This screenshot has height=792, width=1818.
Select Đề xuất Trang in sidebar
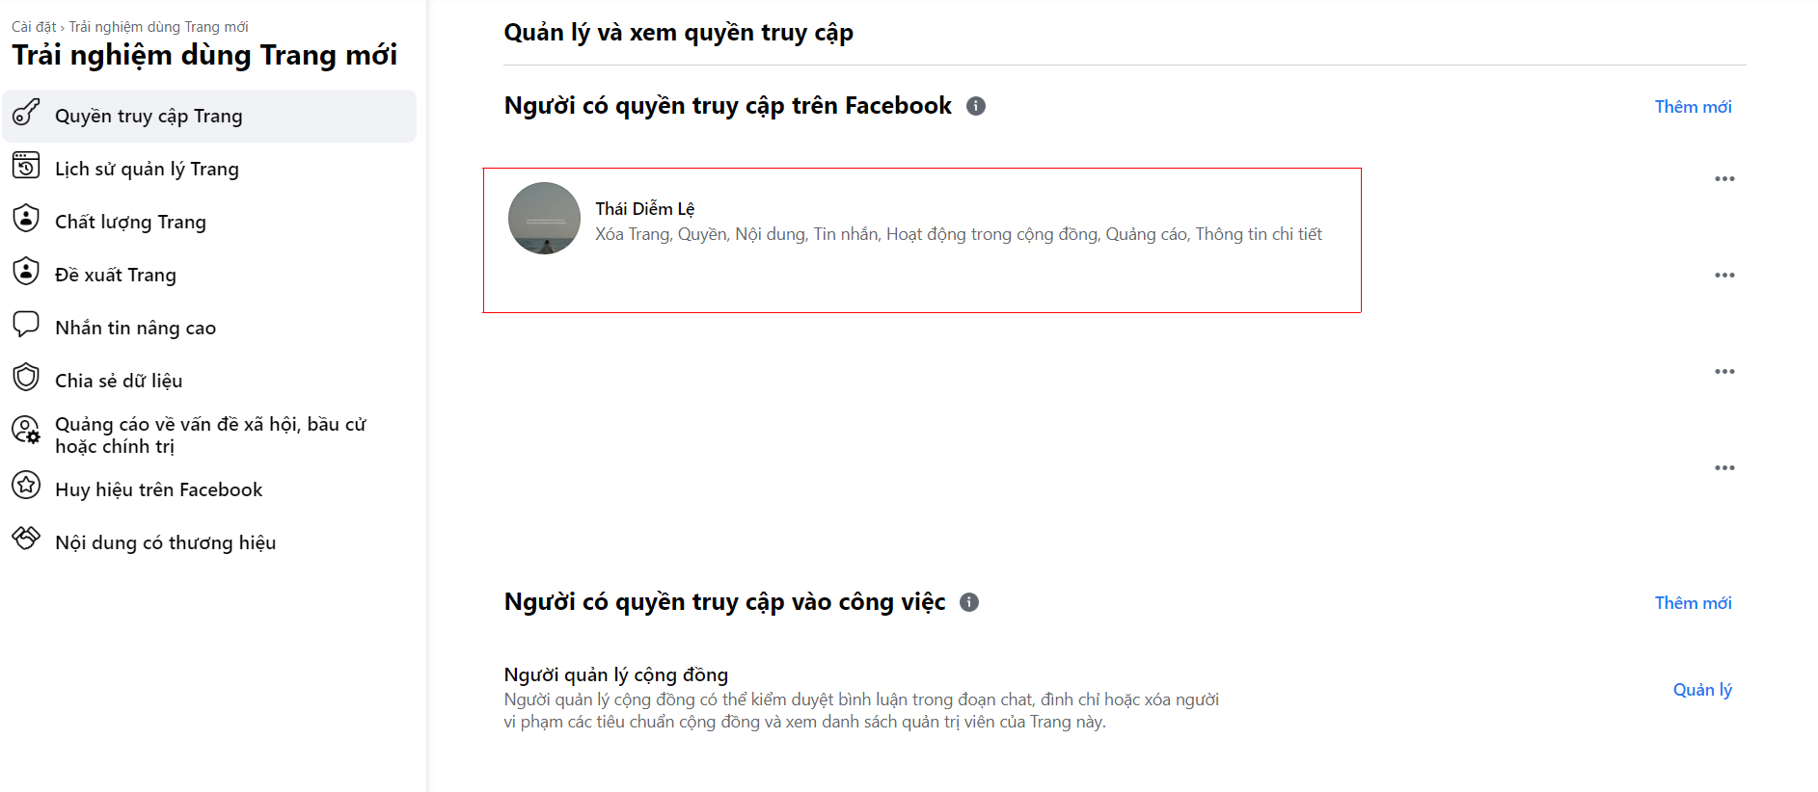point(209,275)
